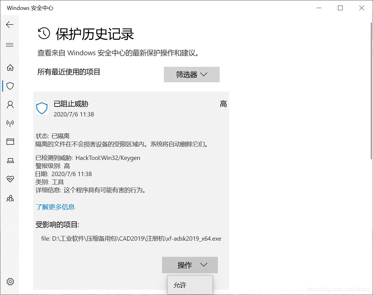Viewport: 373px width, 295px height.
Task: Click the affected file path xf-adsk2019_x64.exe
Action: coord(131,239)
